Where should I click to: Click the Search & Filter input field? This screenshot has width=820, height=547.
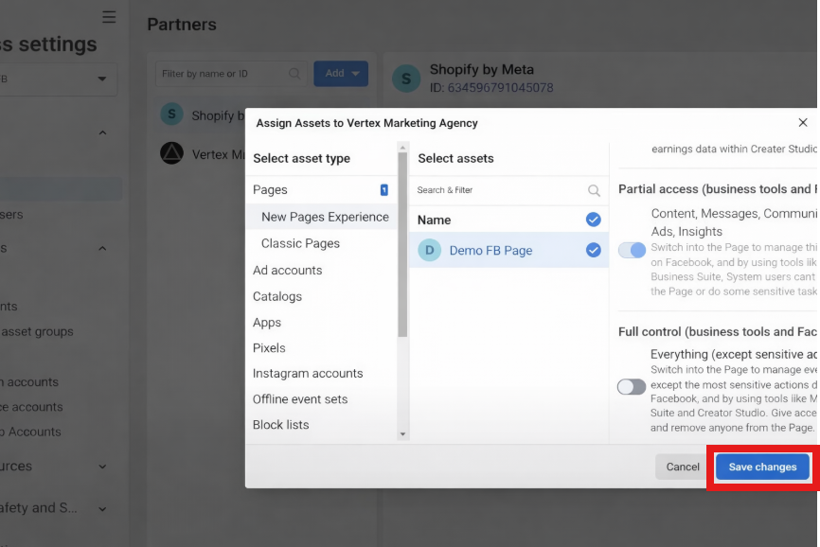[497, 190]
